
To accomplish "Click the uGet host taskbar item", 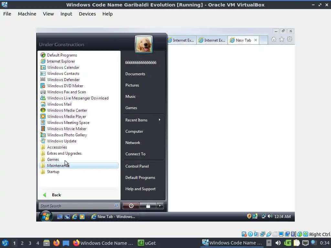I will (x=147, y=243).
